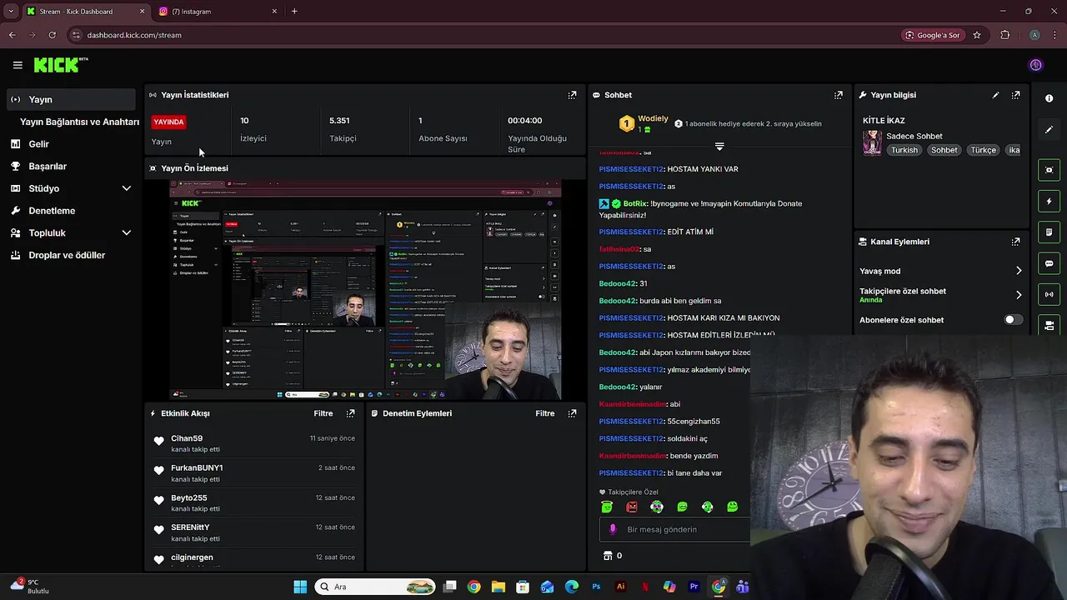Click the Turkish tag chip
Image resolution: width=1067 pixels, height=600 pixels.
pyautogui.click(x=904, y=150)
